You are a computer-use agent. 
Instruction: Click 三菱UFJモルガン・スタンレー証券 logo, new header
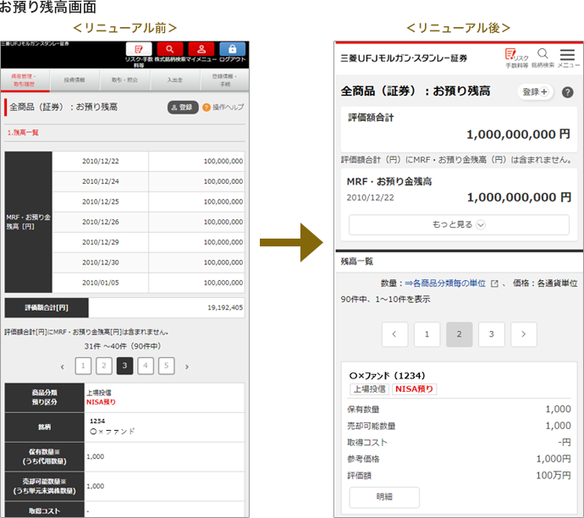404,58
